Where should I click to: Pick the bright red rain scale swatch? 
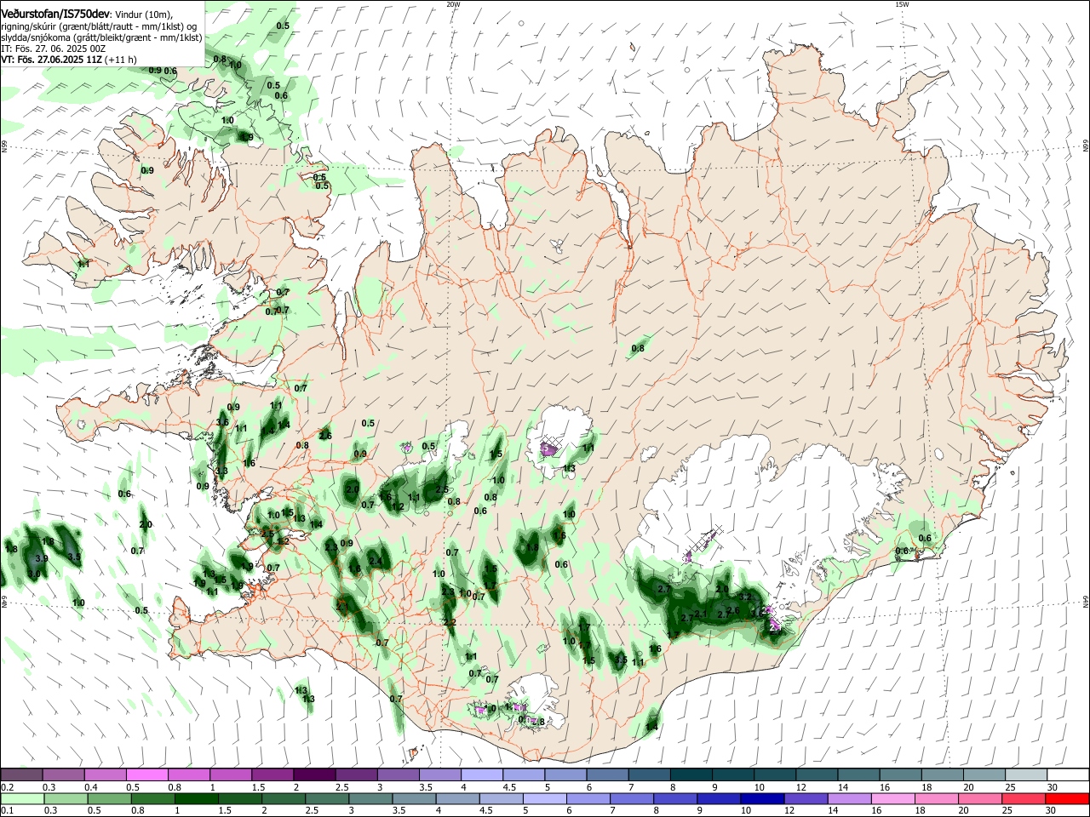point(1068,798)
